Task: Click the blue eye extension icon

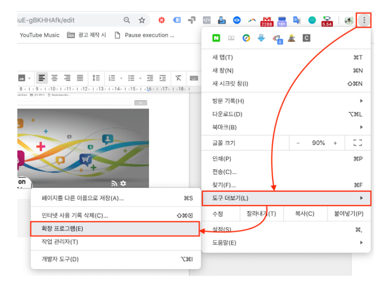Action: pos(237,20)
